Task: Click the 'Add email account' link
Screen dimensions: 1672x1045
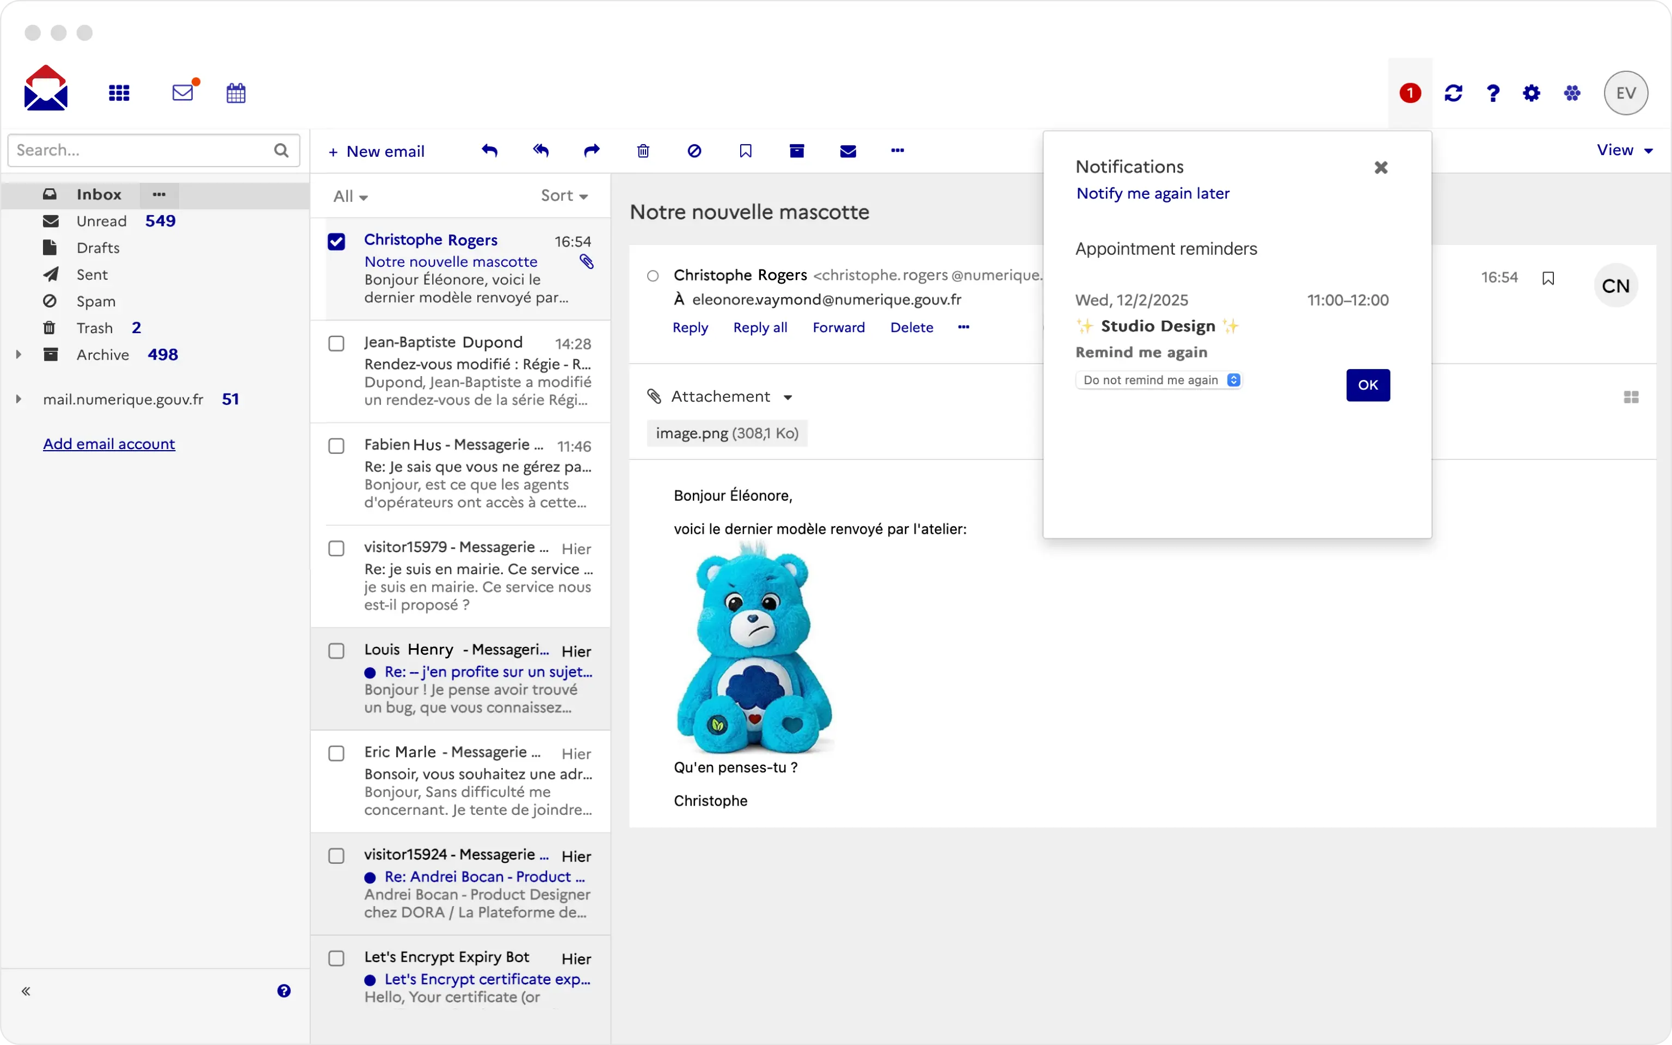Action: 109,444
